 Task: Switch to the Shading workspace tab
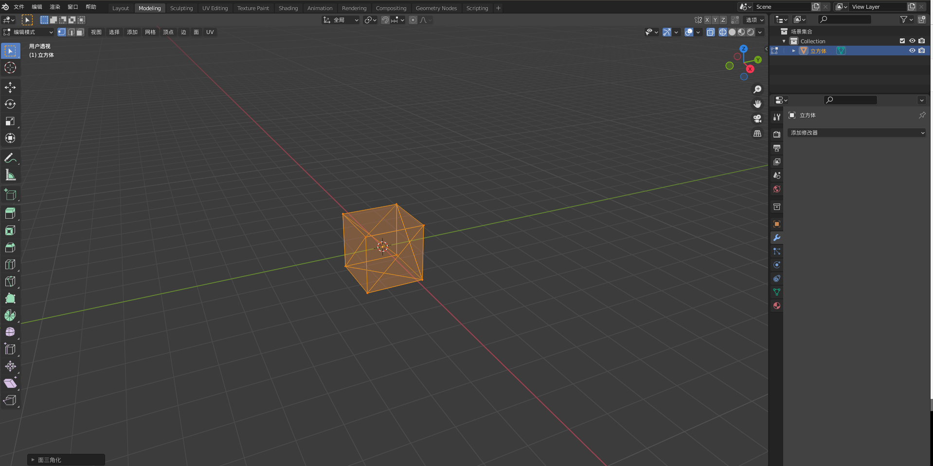pyautogui.click(x=288, y=8)
